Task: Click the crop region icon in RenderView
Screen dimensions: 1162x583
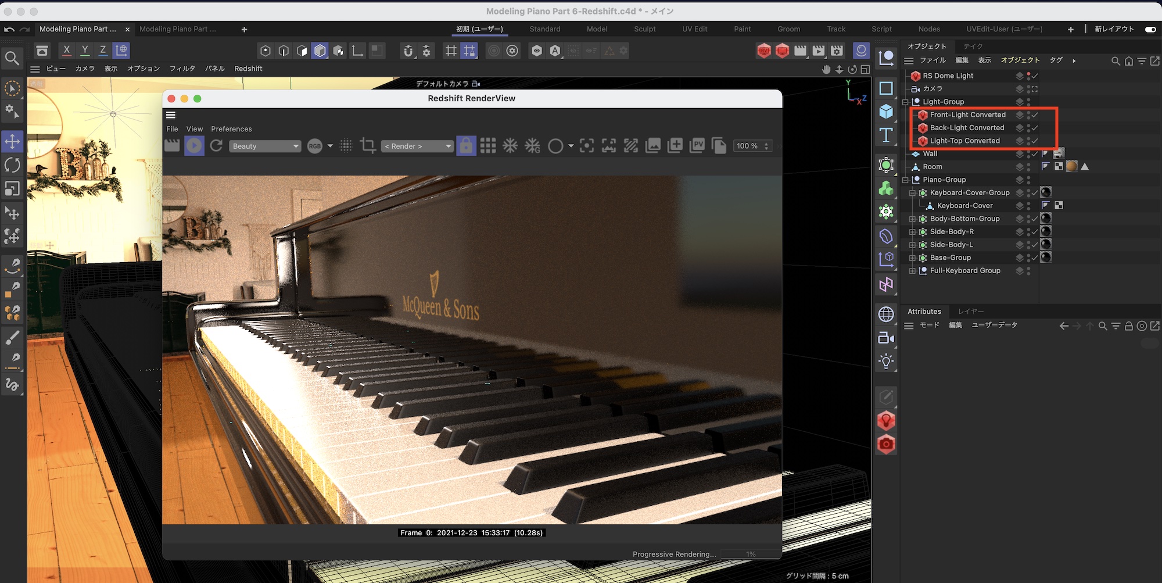Action: pos(368,146)
